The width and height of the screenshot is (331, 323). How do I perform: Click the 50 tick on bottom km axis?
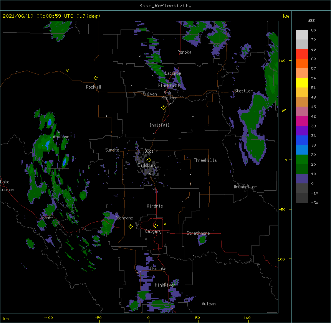coord(197,318)
